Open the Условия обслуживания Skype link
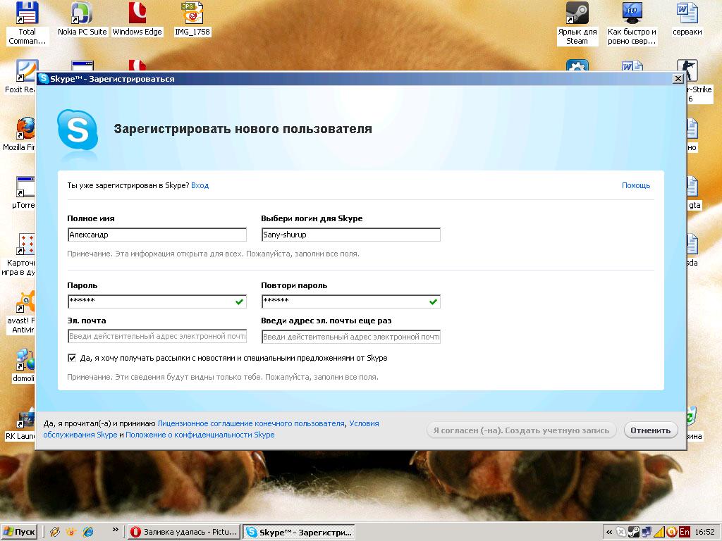This screenshot has height=541, width=722. point(364,423)
